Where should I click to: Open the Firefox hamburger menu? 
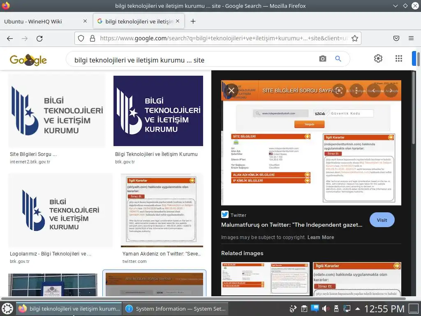pyautogui.click(x=411, y=38)
